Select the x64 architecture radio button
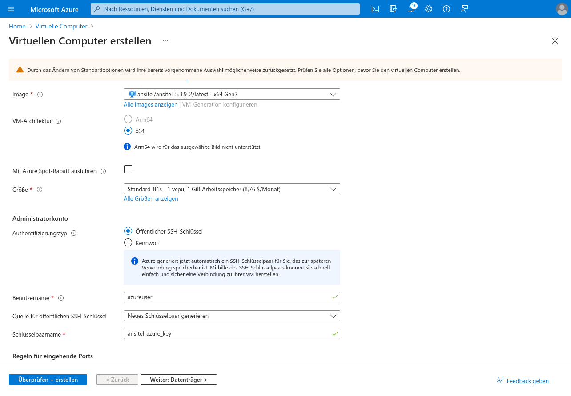This screenshot has width=571, height=396. (128, 131)
